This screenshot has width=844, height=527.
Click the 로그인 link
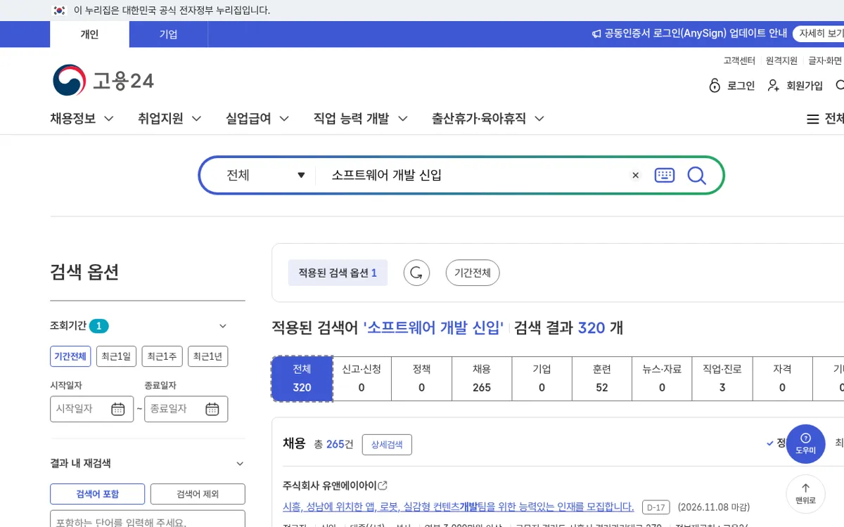(x=741, y=86)
